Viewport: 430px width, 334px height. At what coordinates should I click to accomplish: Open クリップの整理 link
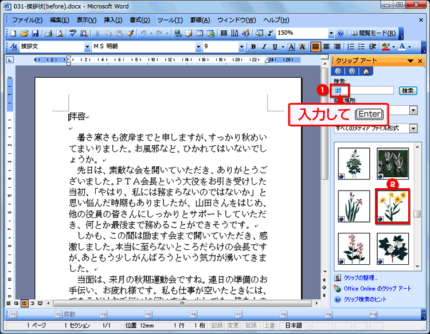point(361,278)
